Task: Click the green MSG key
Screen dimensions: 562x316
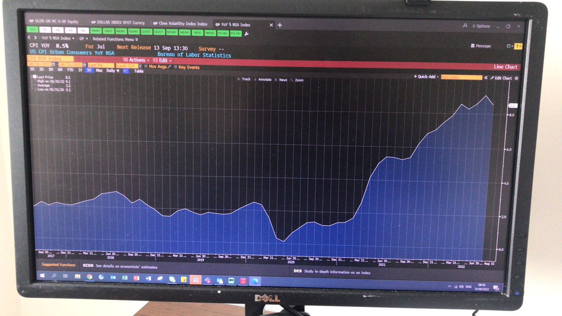Action: pos(197,33)
